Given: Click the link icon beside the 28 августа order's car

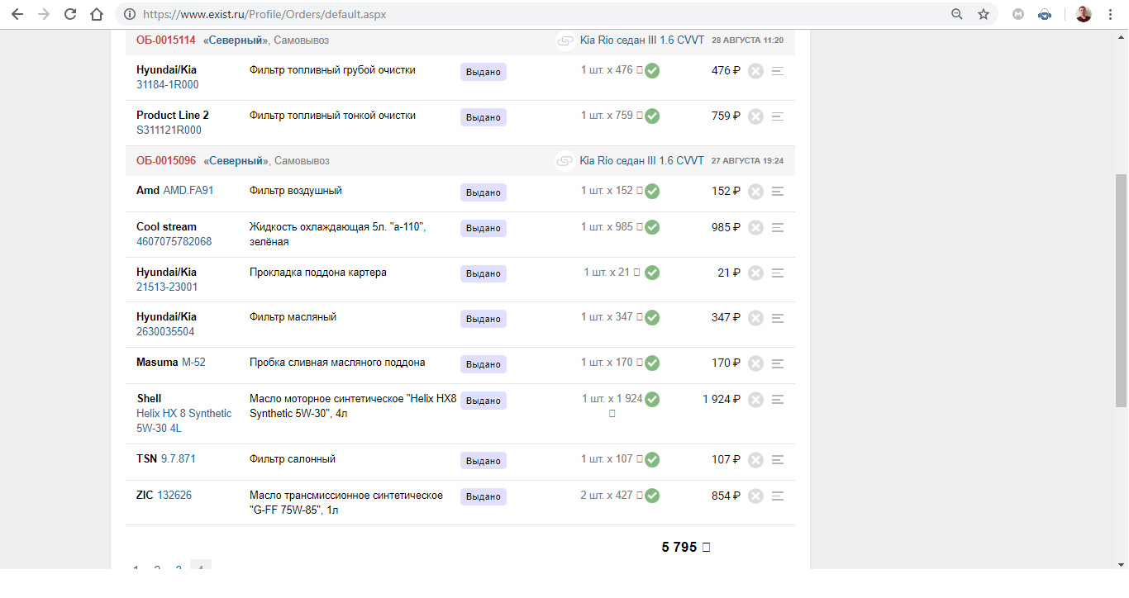Looking at the screenshot, I should click(x=565, y=40).
